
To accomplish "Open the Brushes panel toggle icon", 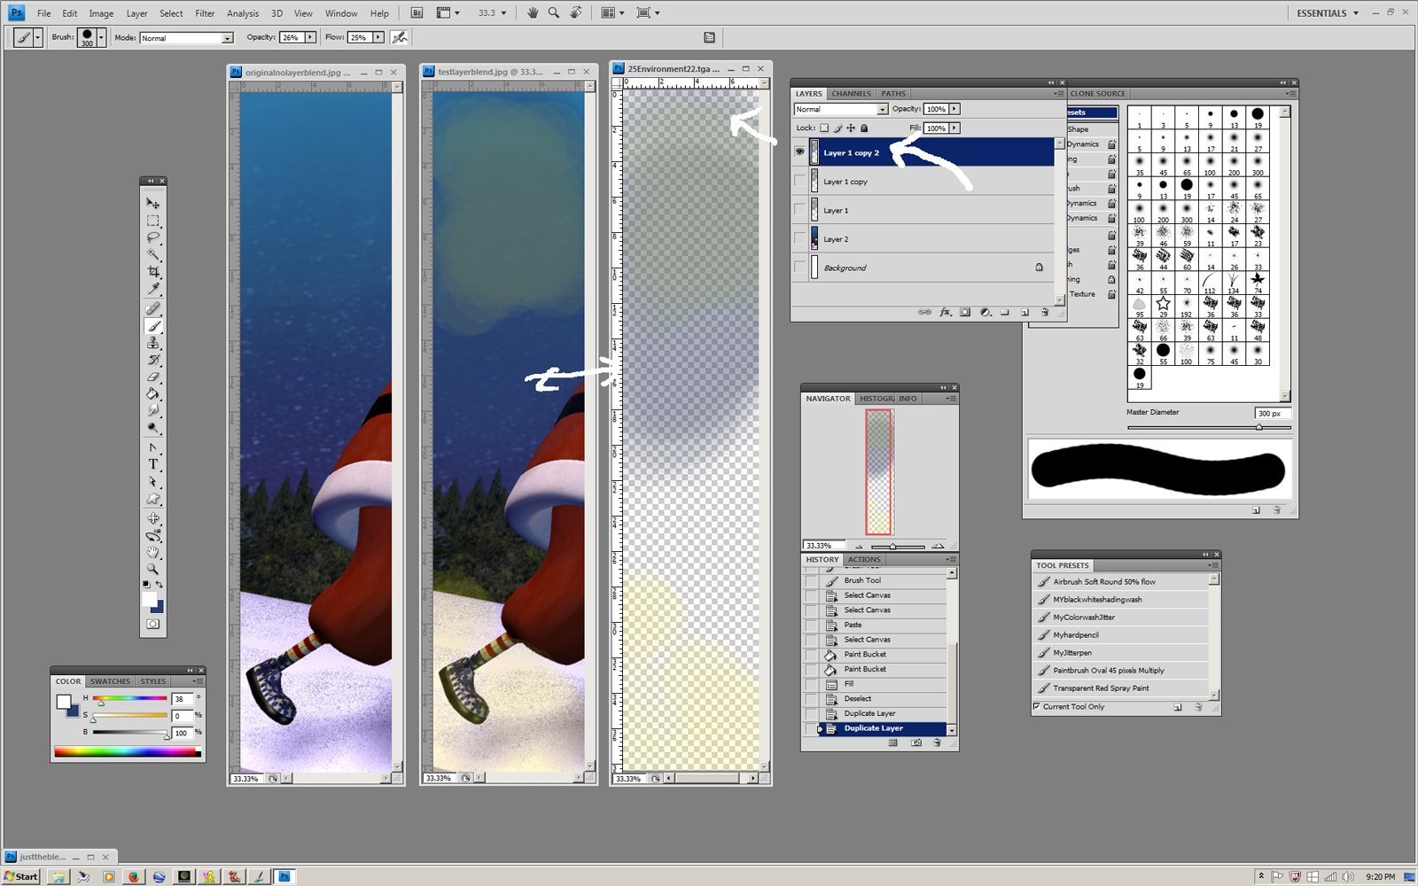I will [709, 37].
